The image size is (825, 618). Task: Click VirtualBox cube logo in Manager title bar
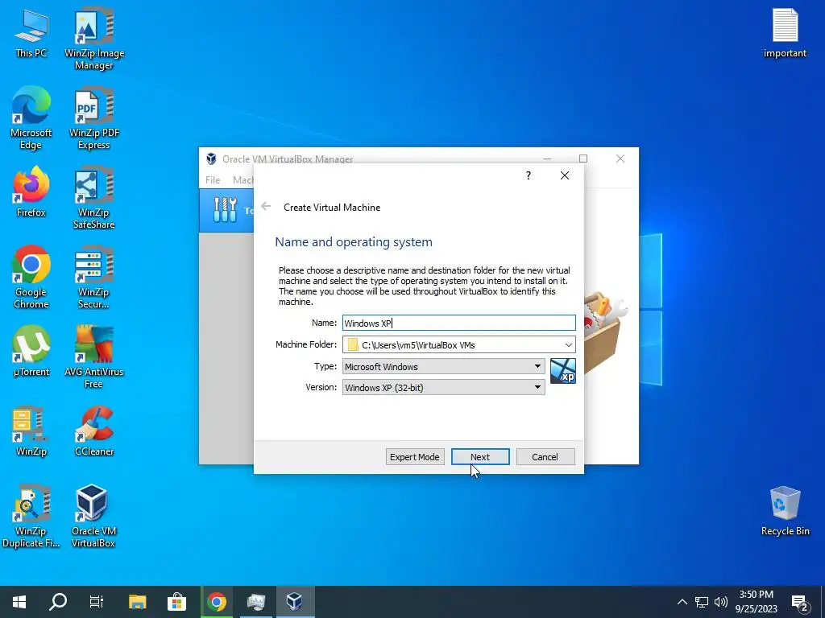click(x=211, y=159)
